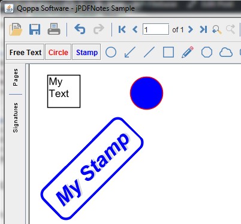Jump to the last page
Image resolution: width=241 pixels, height=224 pixels.
pyautogui.click(x=203, y=29)
